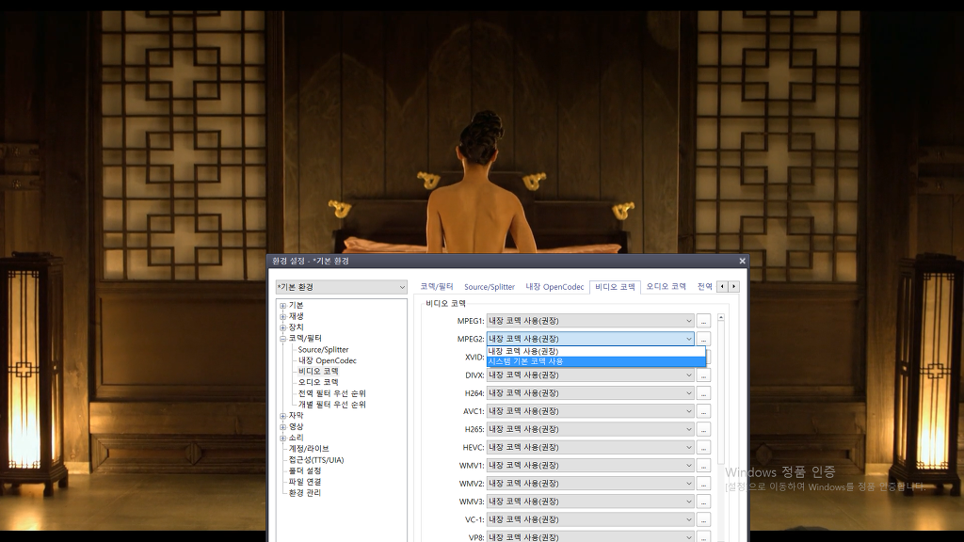Switch to the Source/Splitter tab

[x=490, y=287]
